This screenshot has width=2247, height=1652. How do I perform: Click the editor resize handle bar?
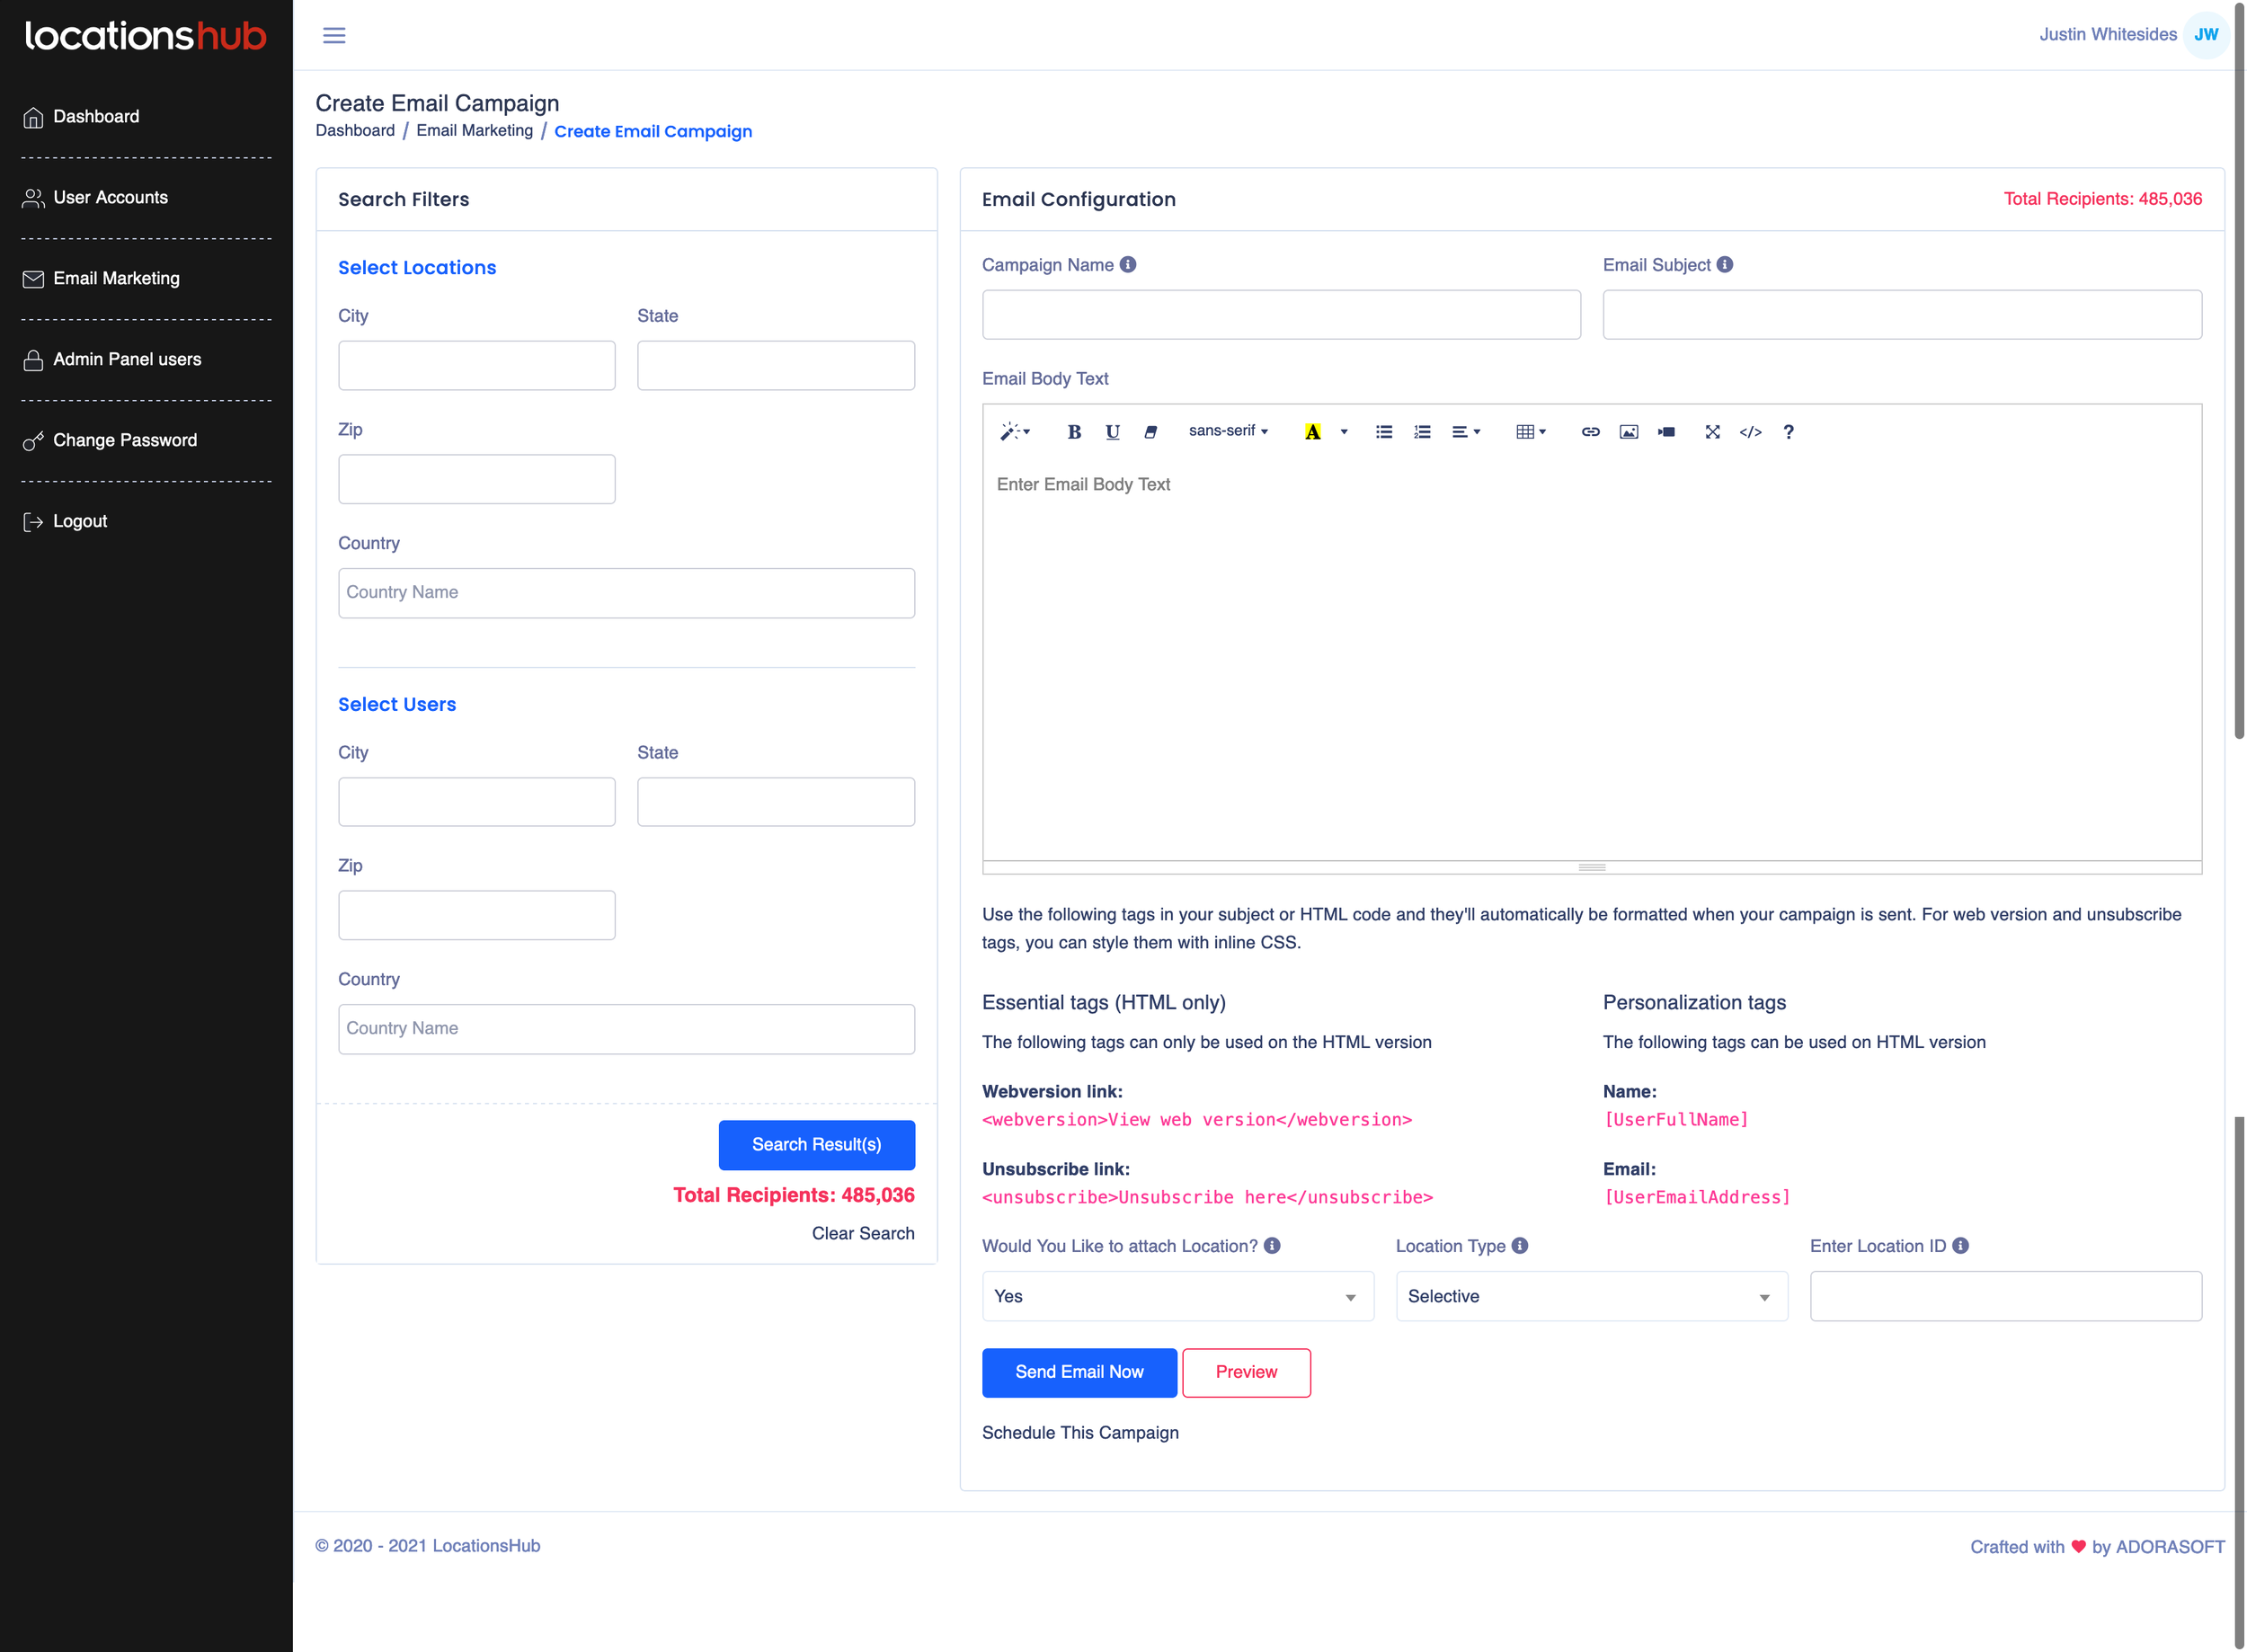(1592, 868)
